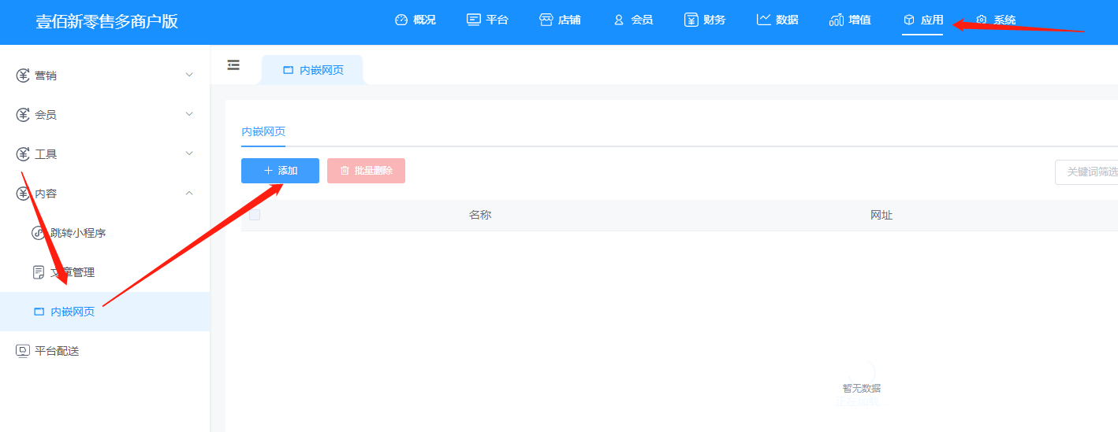Click the 财务 yen icon
The width and height of the screenshot is (1118, 432).
tap(691, 20)
